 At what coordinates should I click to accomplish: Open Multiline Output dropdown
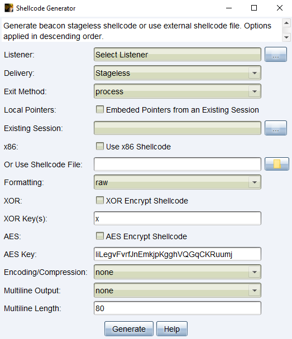(x=178, y=290)
